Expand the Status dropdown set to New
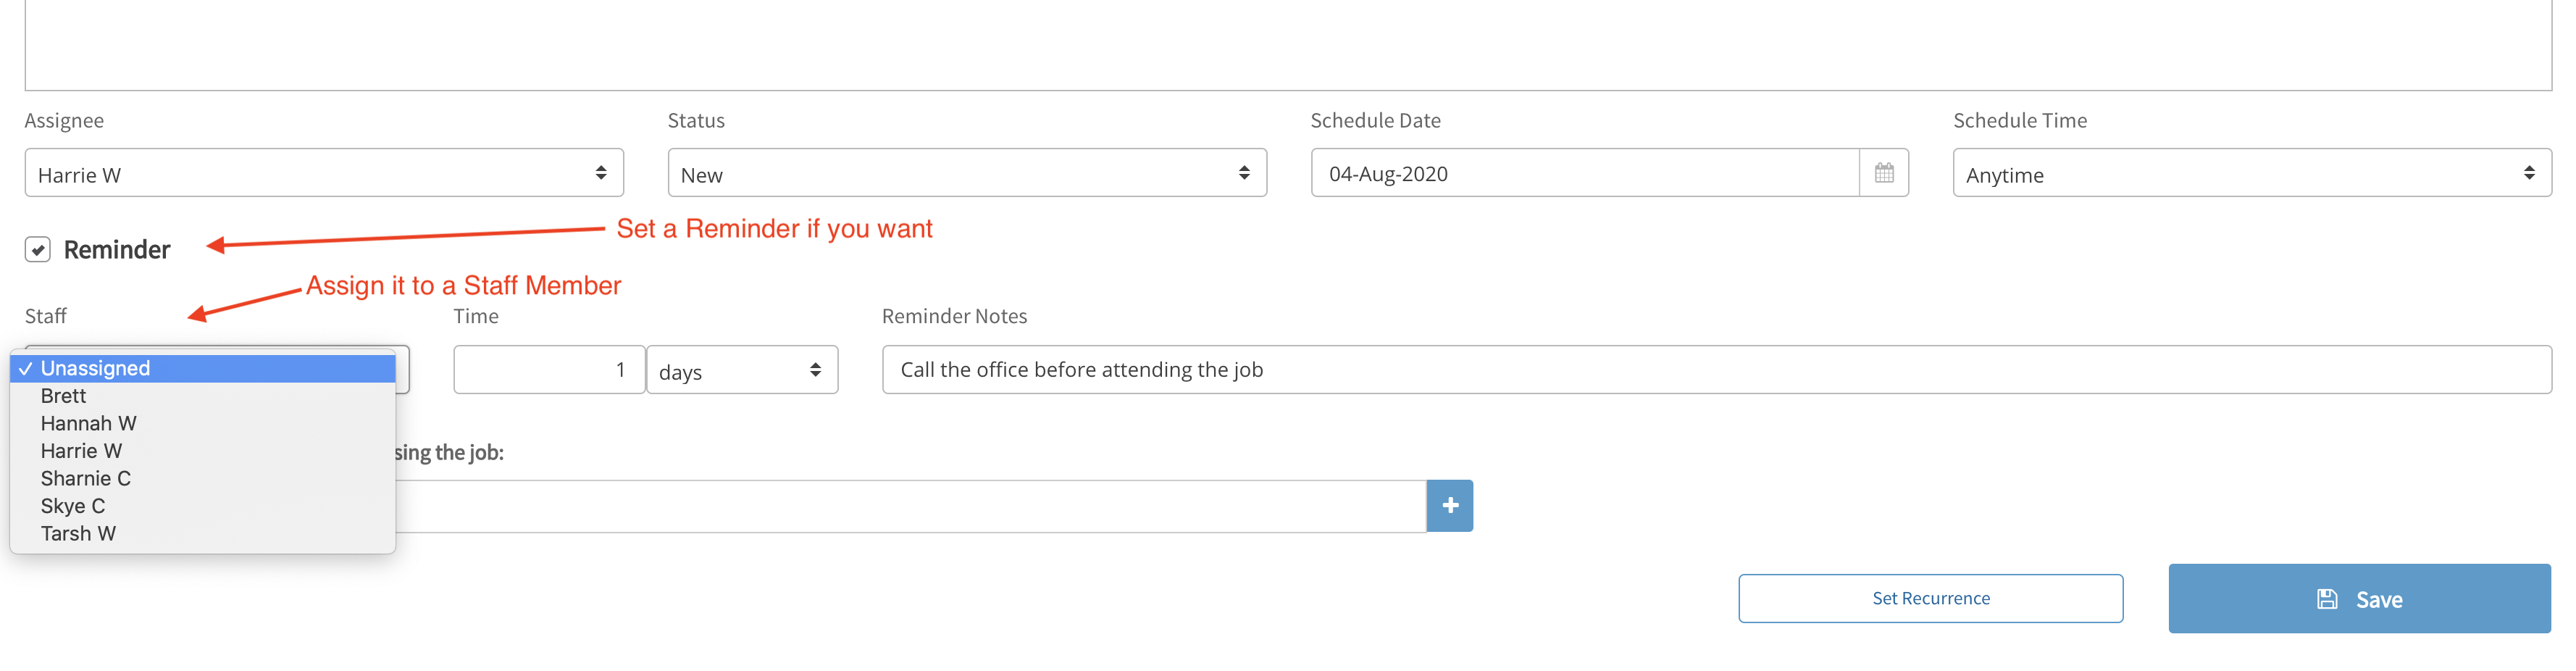Viewport: 2576px width, 671px height. click(x=967, y=173)
